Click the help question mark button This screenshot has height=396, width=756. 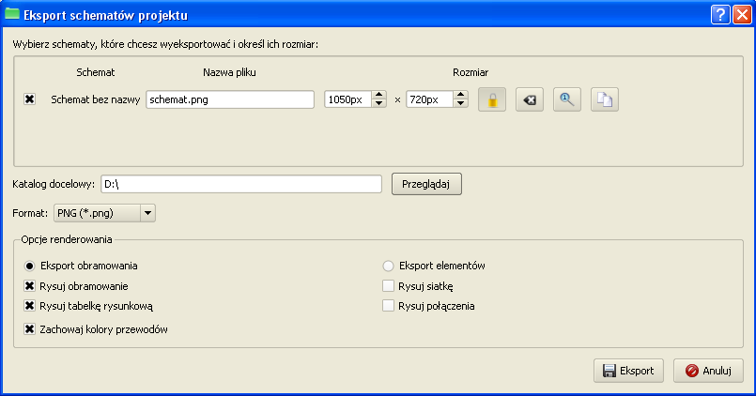718,14
